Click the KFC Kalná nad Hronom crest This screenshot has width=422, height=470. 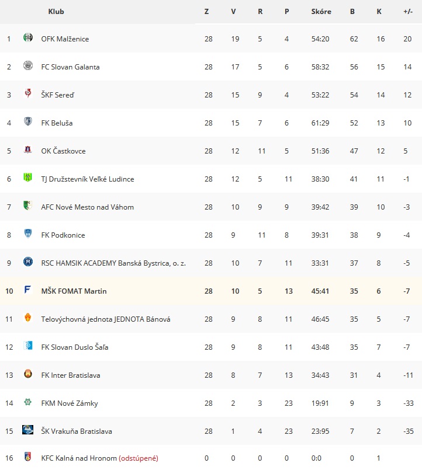click(x=28, y=457)
